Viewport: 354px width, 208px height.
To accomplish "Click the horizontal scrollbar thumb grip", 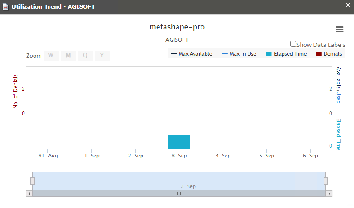I will (179, 194).
